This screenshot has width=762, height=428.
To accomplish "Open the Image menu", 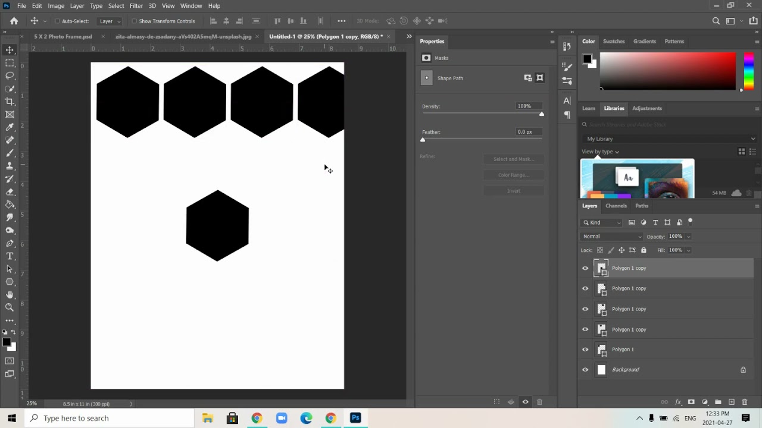I will tap(56, 6).
